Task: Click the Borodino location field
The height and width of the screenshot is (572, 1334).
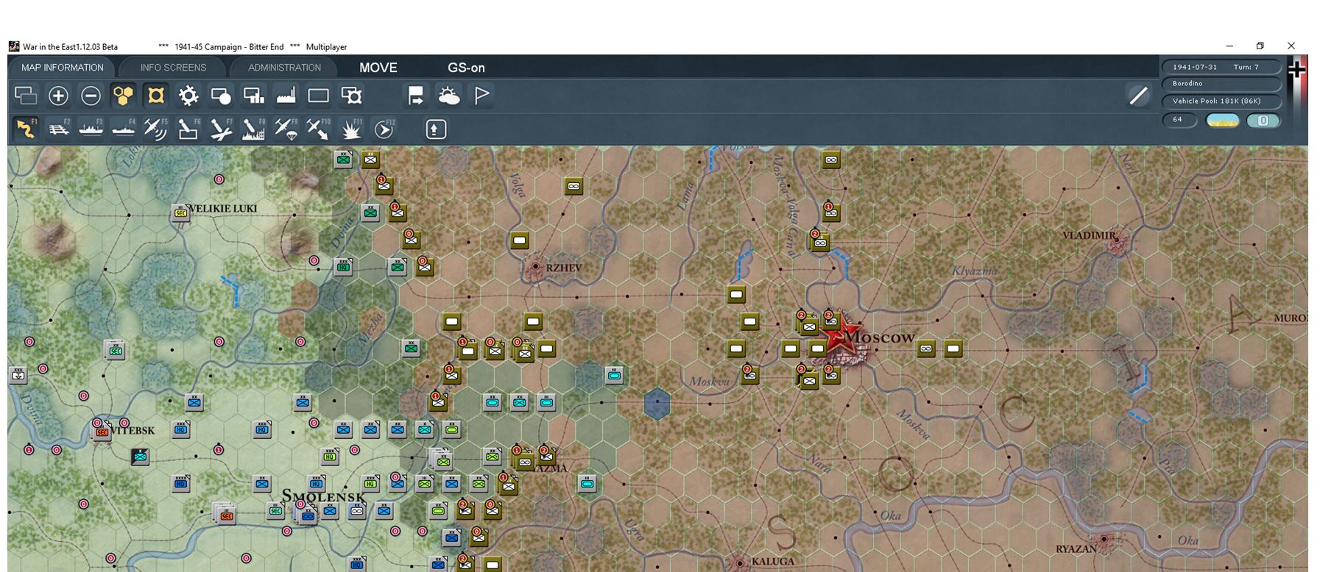Action: click(1221, 84)
